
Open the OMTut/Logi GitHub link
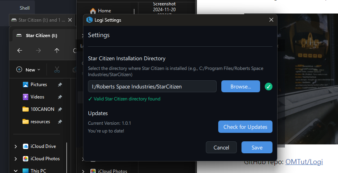click(304, 162)
